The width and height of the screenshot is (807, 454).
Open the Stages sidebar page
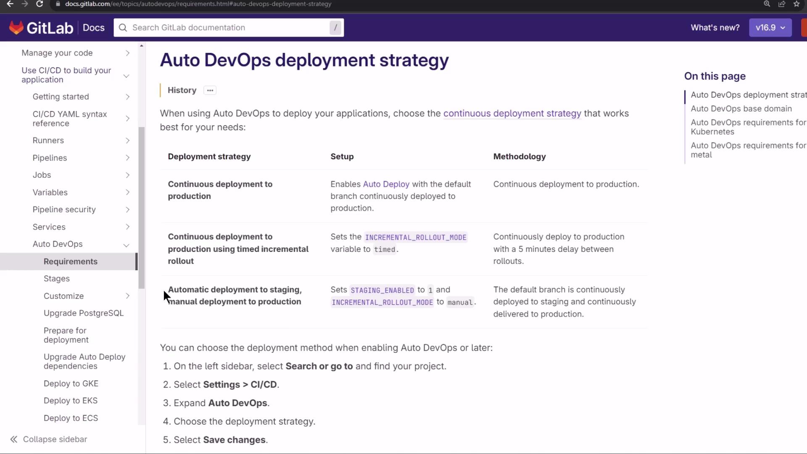(x=57, y=279)
